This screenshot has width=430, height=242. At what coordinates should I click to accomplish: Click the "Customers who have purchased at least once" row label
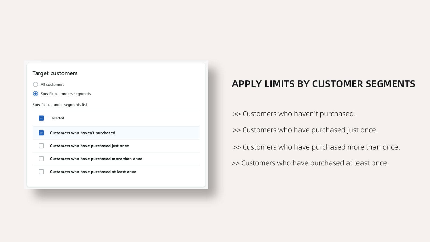[93, 172]
